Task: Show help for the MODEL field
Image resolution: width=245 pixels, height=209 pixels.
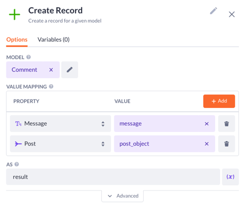Action: coord(28,57)
